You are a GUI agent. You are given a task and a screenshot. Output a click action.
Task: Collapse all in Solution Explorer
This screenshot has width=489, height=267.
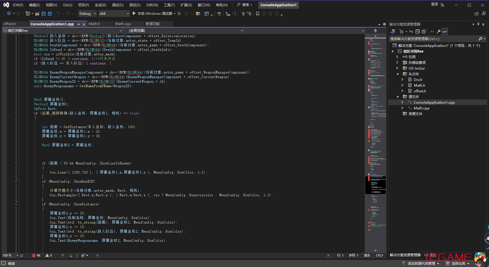tap(417, 31)
